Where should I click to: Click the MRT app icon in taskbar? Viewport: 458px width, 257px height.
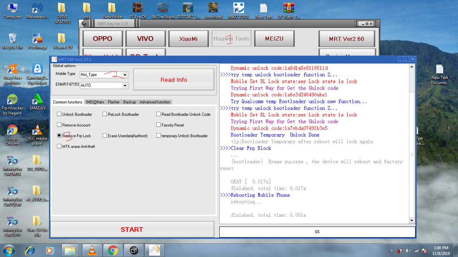[x=154, y=250]
